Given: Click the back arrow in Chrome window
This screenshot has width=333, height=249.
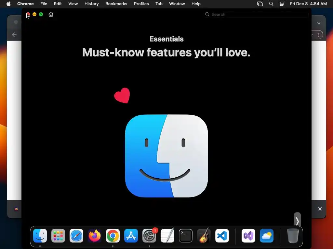Looking at the screenshot, I should (14, 35).
